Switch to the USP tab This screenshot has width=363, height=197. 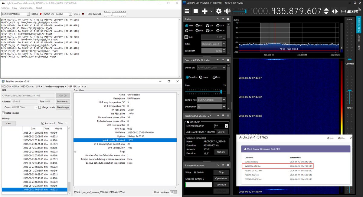[39, 86]
